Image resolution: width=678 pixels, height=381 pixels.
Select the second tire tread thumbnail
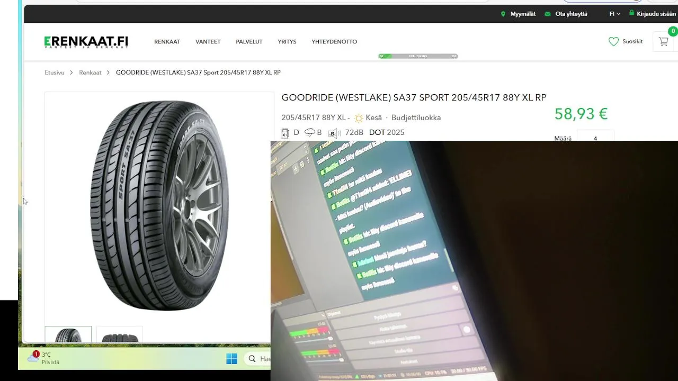click(120, 335)
